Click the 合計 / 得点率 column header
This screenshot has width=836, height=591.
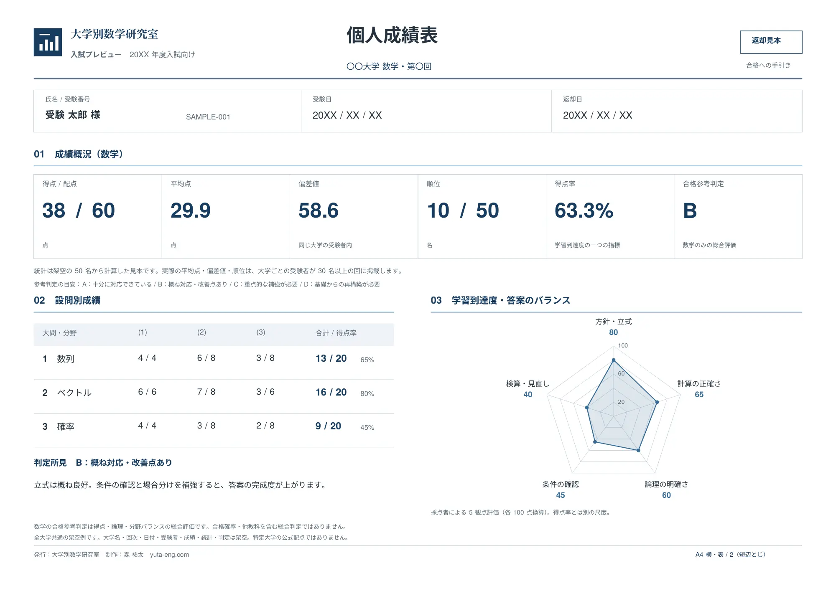pyautogui.click(x=336, y=333)
